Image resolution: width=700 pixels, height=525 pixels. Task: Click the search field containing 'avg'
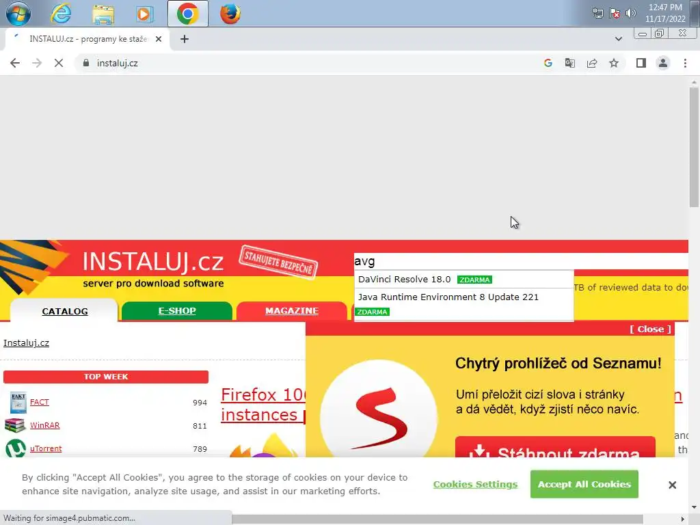[520, 261]
